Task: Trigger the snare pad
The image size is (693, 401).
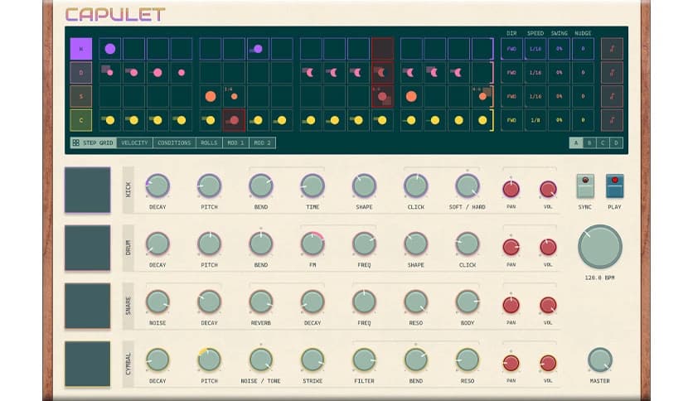Action: point(88,306)
